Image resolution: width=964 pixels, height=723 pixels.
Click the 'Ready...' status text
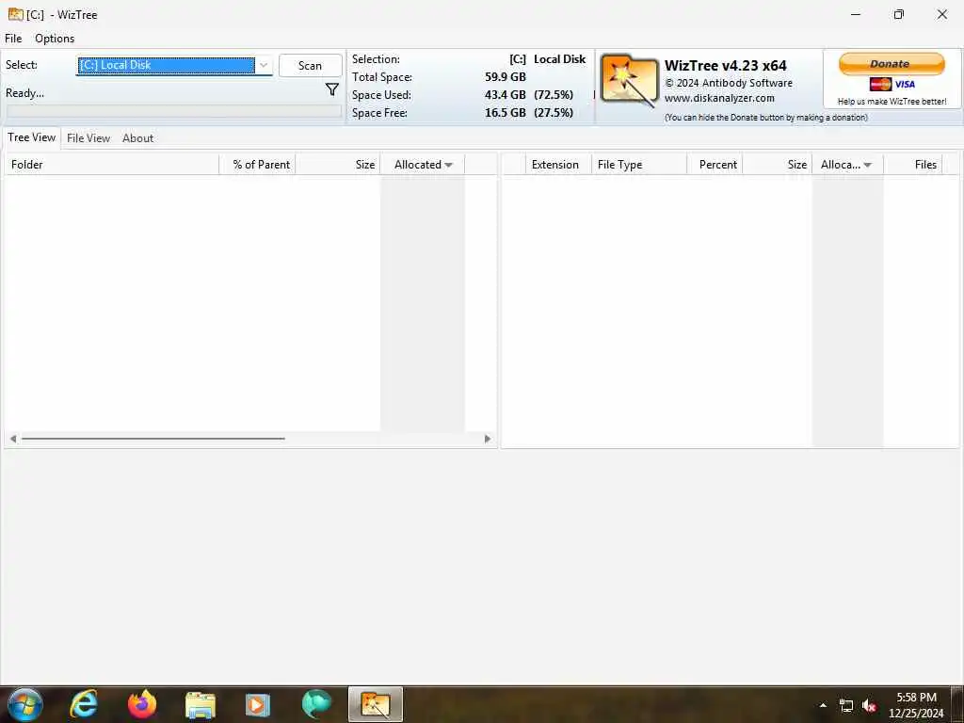[x=24, y=93]
